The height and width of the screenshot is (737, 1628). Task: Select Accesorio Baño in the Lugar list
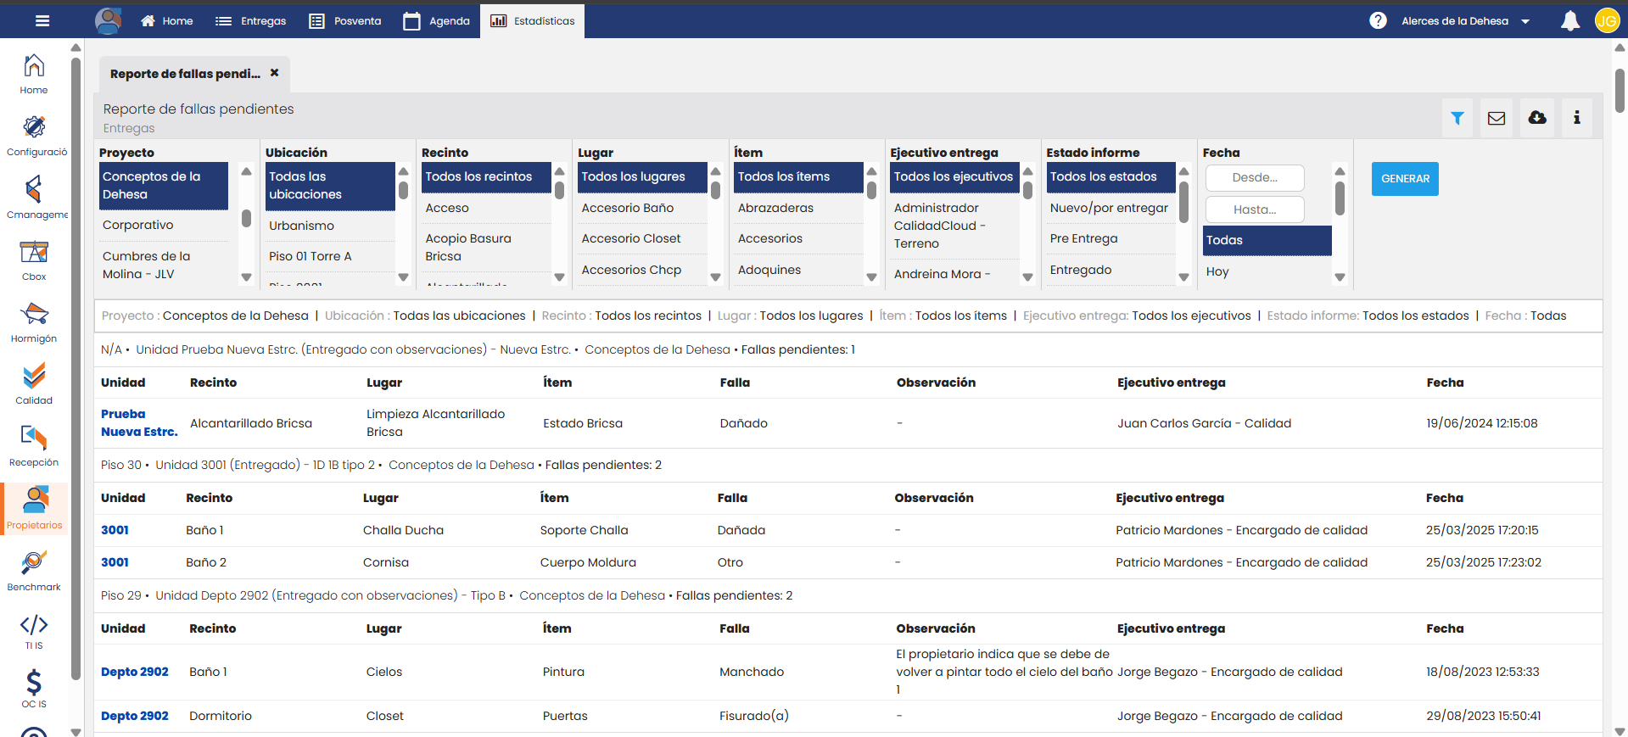point(643,208)
